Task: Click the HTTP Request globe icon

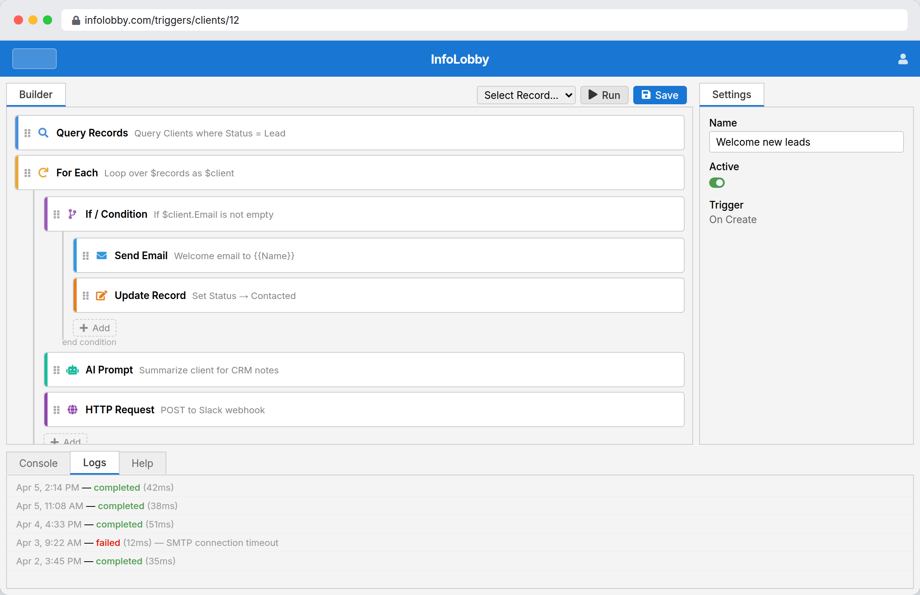Action: click(72, 409)
